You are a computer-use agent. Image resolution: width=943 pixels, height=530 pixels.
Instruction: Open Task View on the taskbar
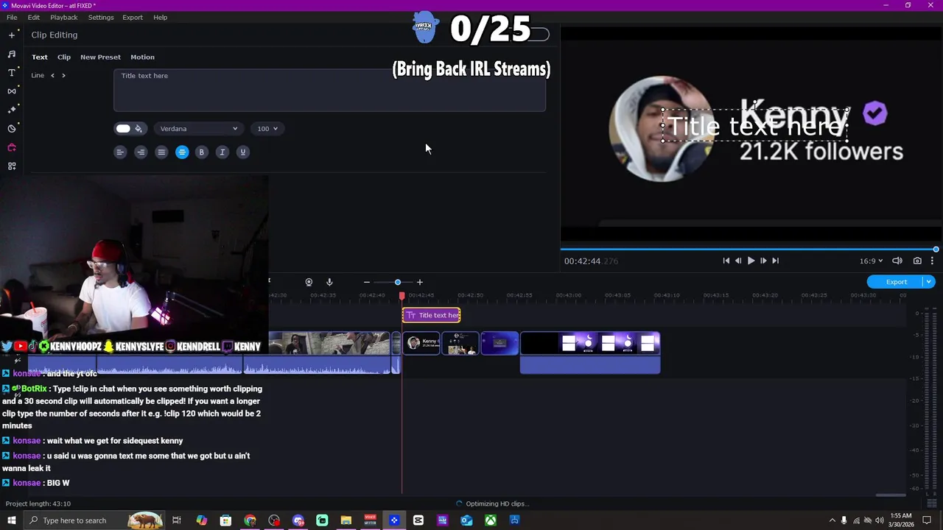click(x=177, y=520)
